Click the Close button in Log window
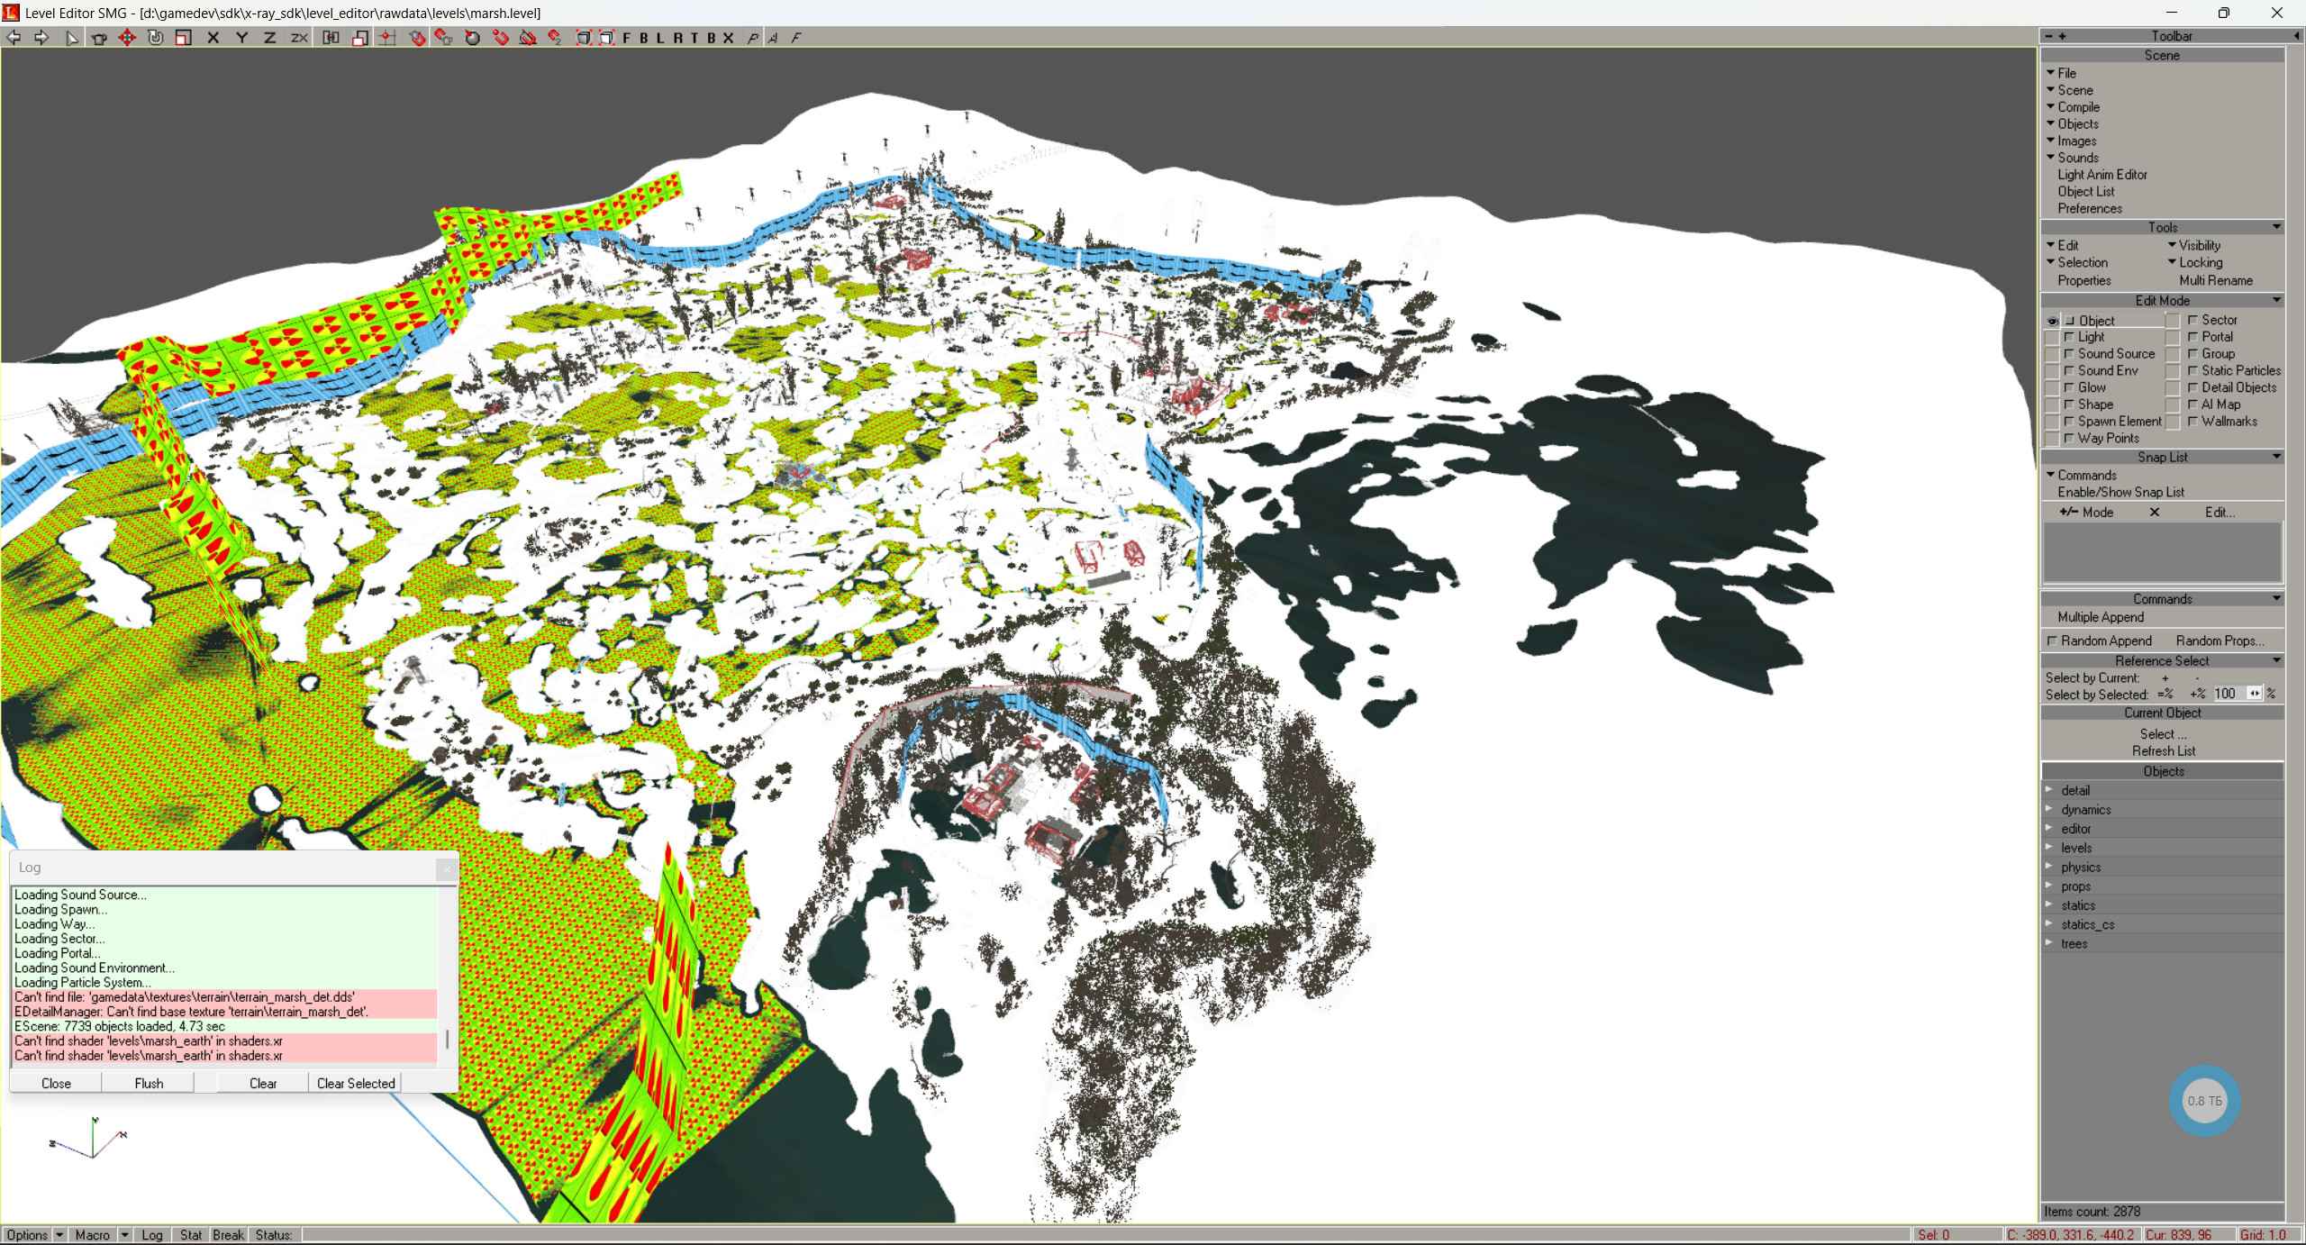Image resolution: width=2306 pixels, height=1245 pixels. (56, 1084)
